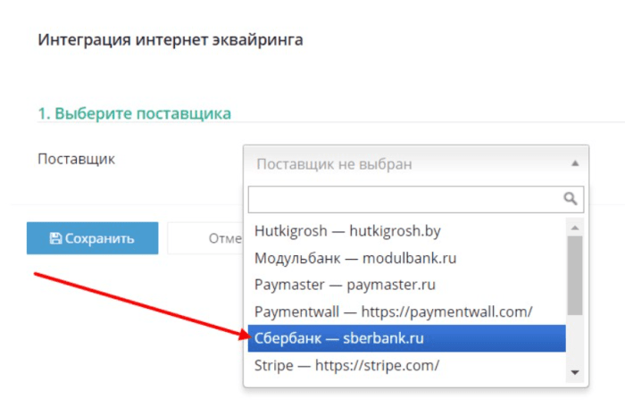Click the Поставщик field label
The image size is (625, 415).
(x=76, y=160)
